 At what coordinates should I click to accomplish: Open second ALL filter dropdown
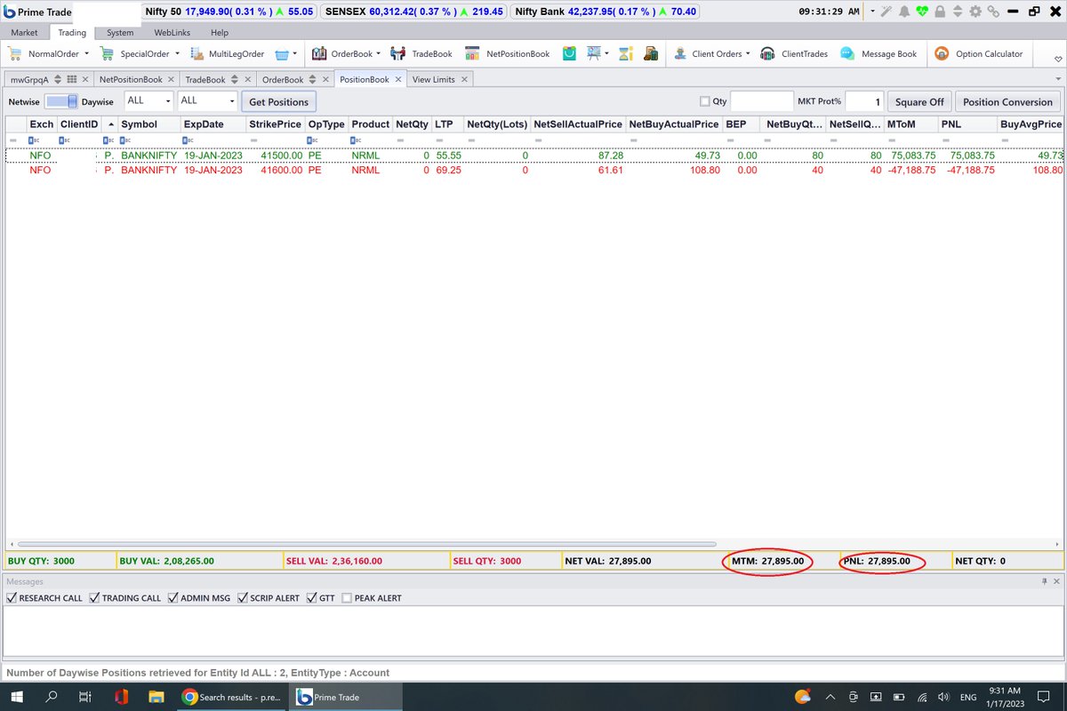click(x=232, y=100)
